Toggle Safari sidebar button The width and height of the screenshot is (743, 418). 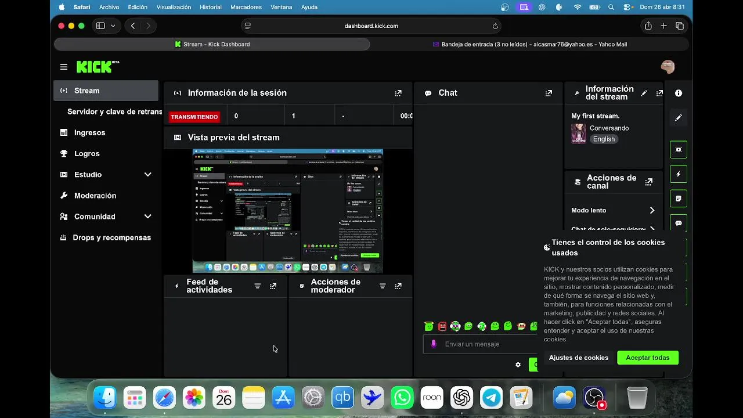pyautogui.click(x=100, y=26)
